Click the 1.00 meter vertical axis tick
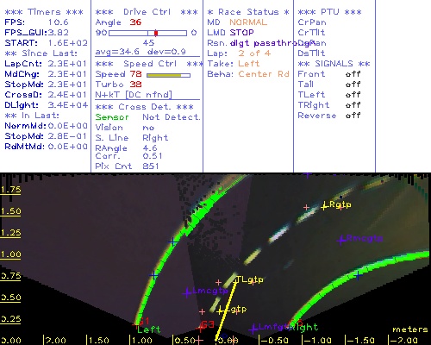The height and width of the screenshot is (345, 431). [10, 254]
